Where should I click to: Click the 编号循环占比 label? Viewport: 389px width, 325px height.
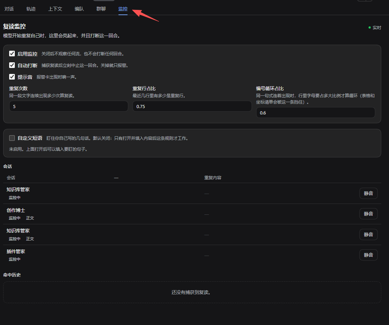270,88
